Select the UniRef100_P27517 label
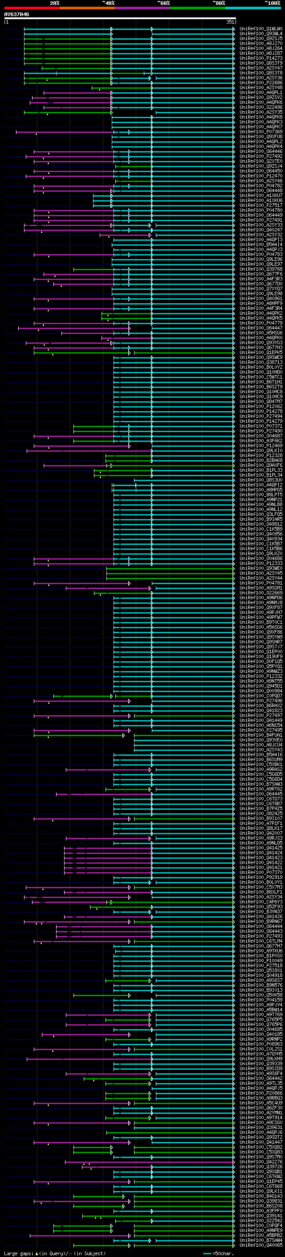The height and width of the screenshot is (1257, 285). 261,206
